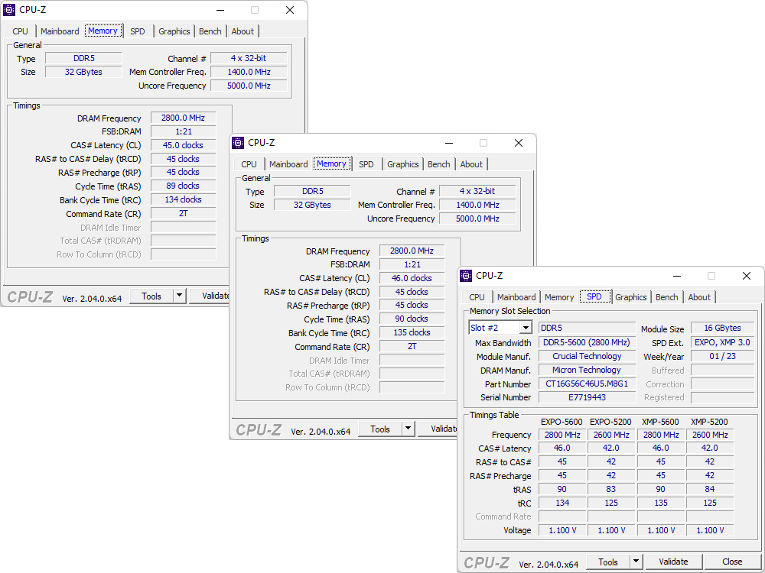Open the Mainboard tab in the middle window

(288, 164)
